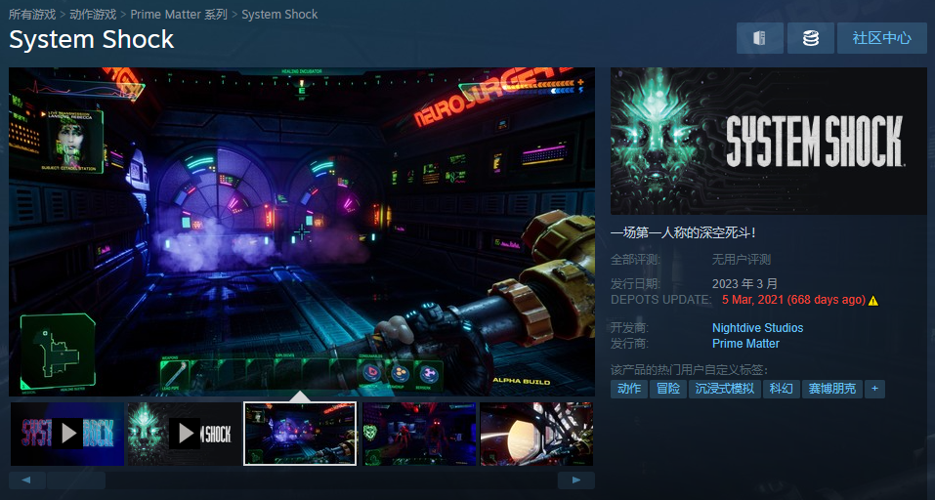Open developer Nightdive Studios link

click(x=757, y=328)
